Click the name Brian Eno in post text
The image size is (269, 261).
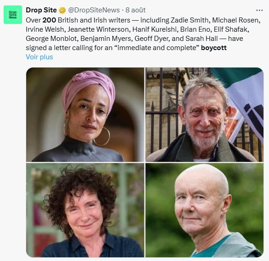[x=195, y=29]
